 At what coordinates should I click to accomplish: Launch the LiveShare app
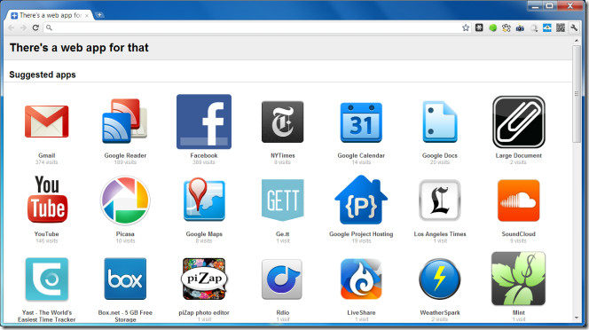tap(361, 279)
